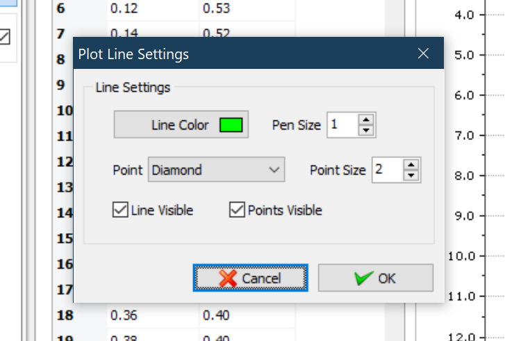The width and height of the screenshot is (505, 341).
Task: Toggle the Line Visible checkbox
Action: tap(119, 209)
